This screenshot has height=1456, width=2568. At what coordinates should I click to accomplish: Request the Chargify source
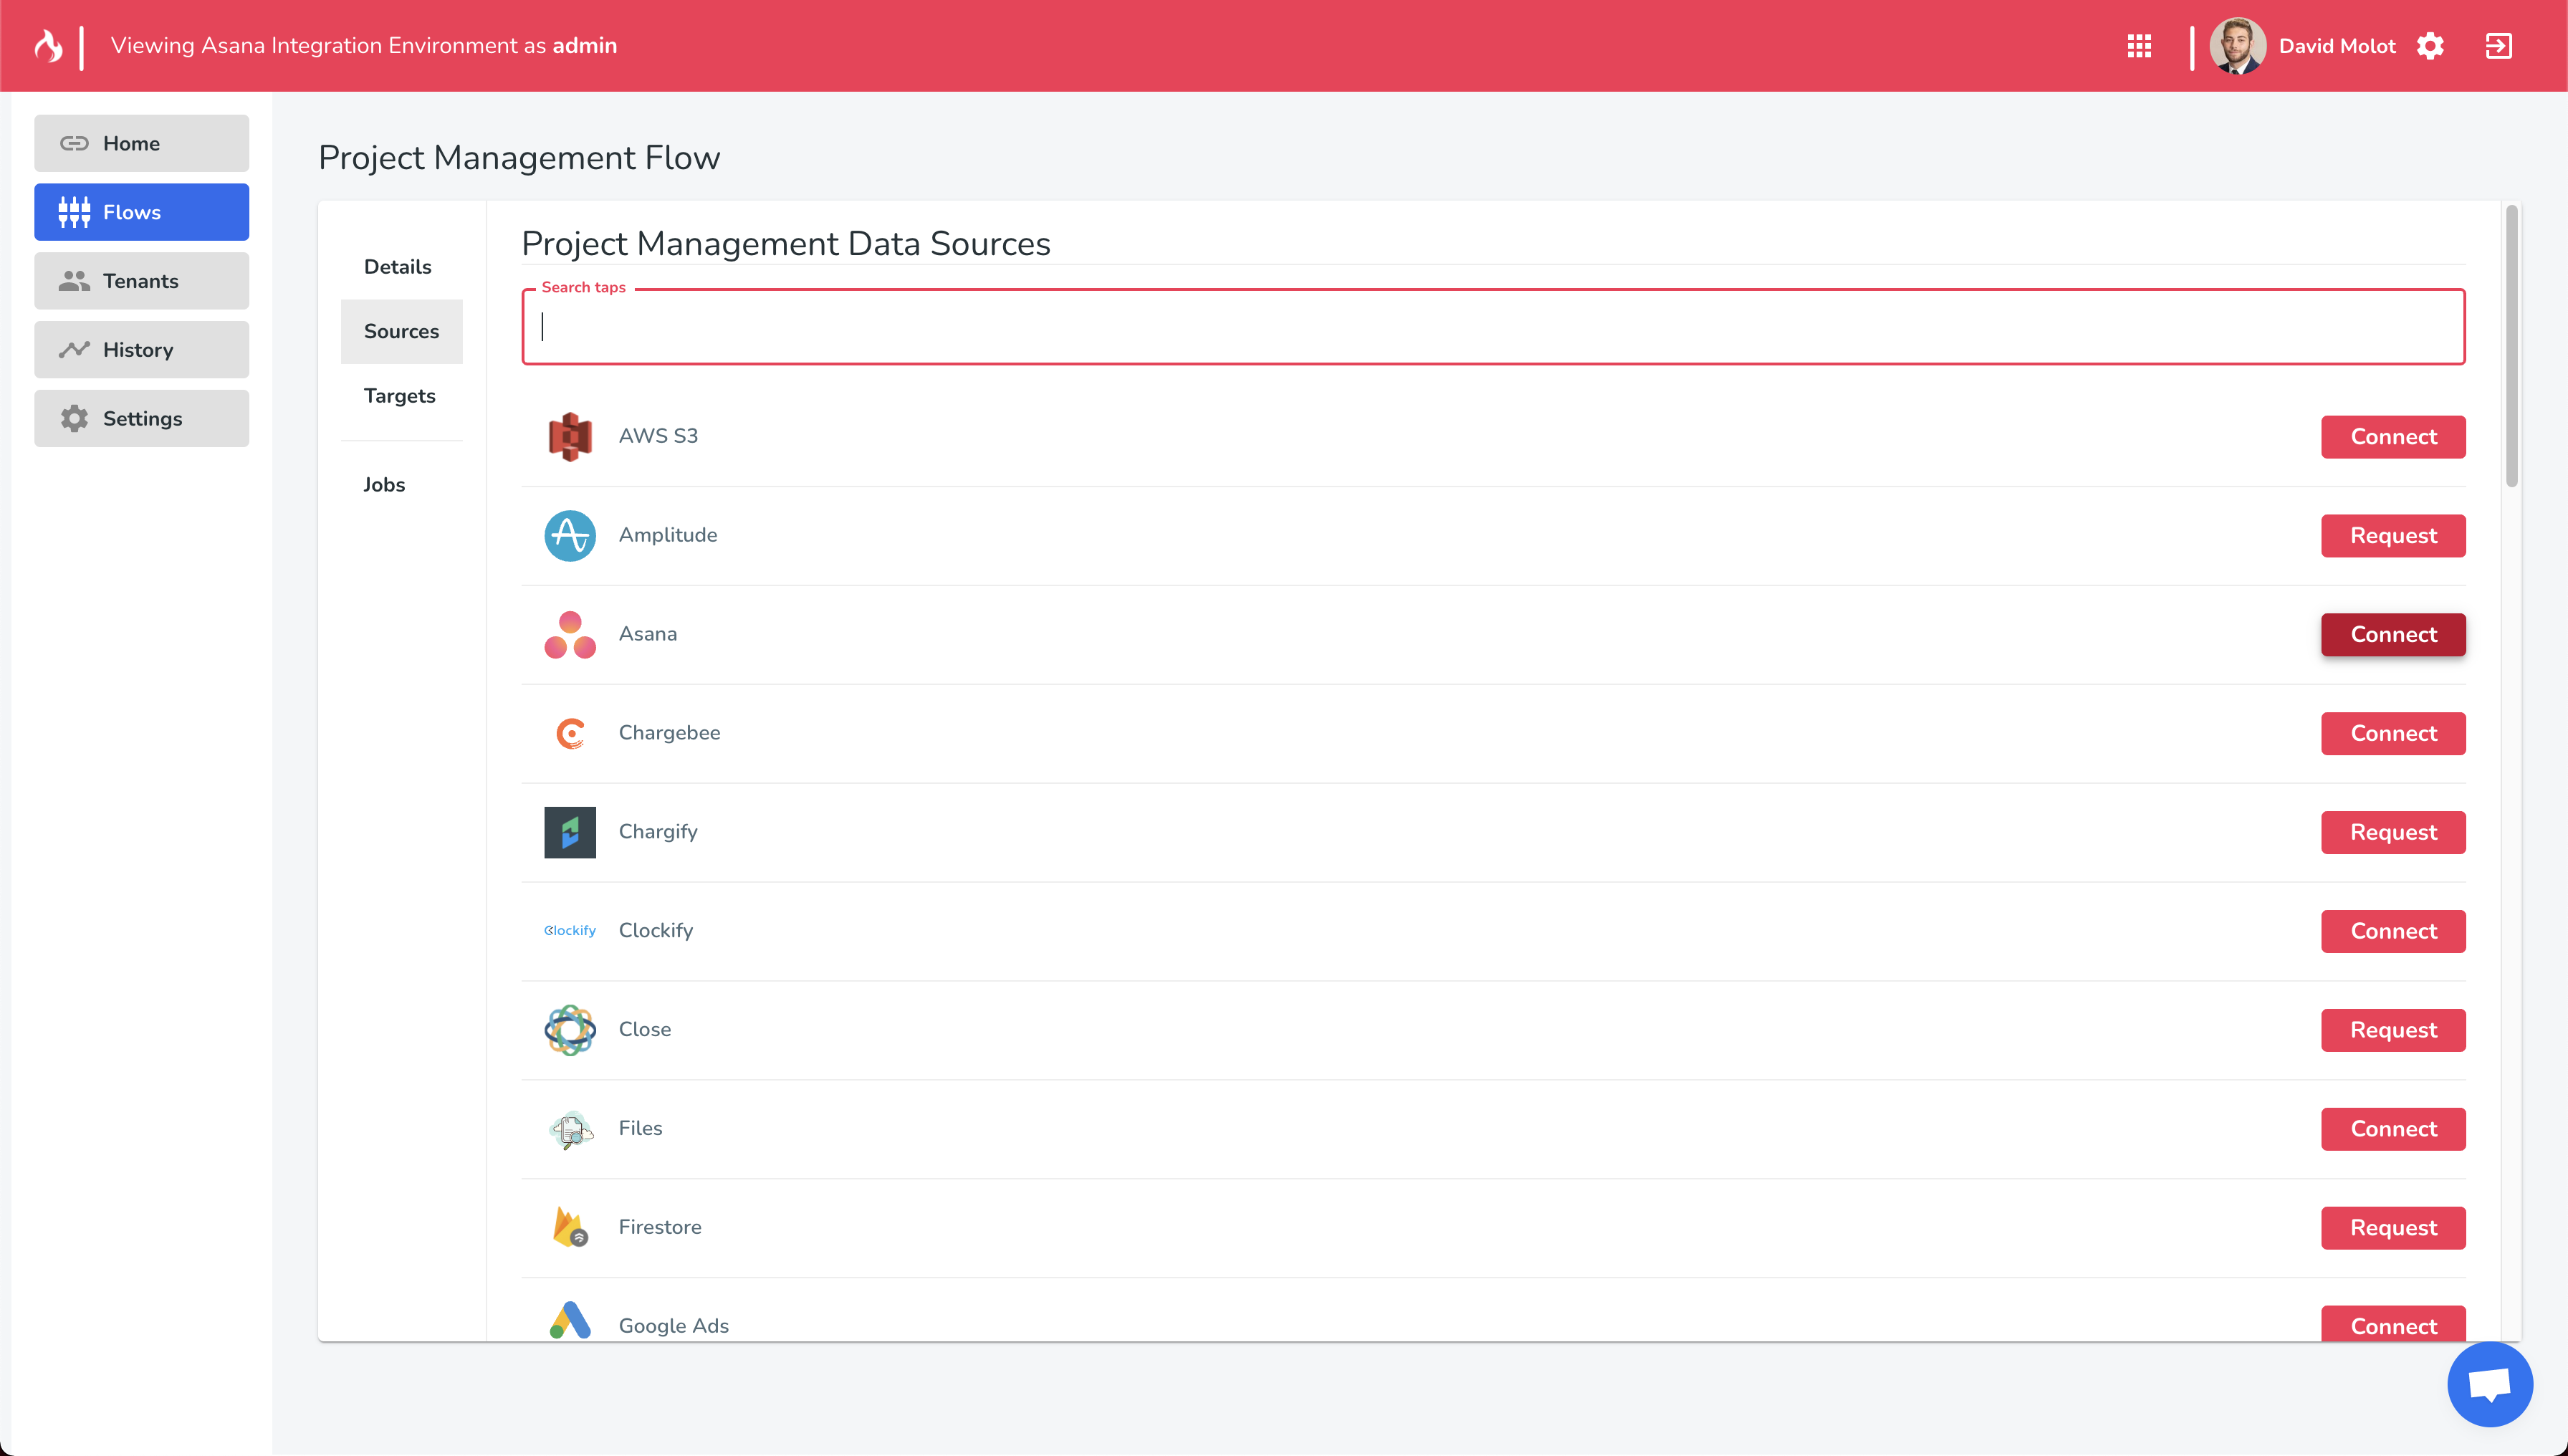click(x=2393, y=832)
